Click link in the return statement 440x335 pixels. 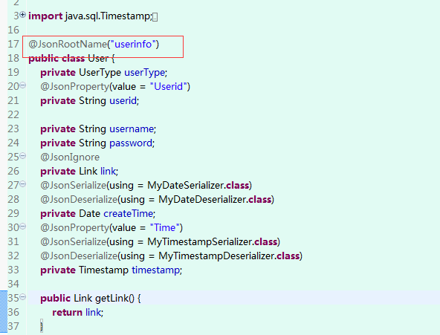[93, 312]
